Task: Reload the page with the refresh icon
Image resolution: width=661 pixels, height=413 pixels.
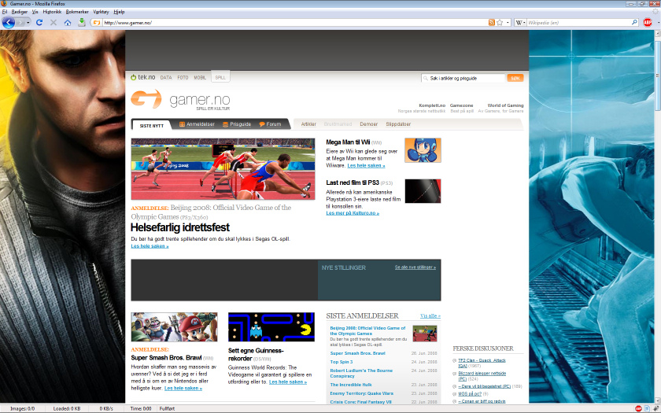Action: 39,22
